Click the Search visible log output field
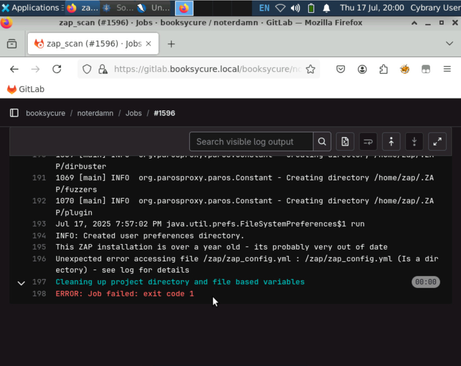Viewport: 461px width, 366px height. (x=251, y=142)
